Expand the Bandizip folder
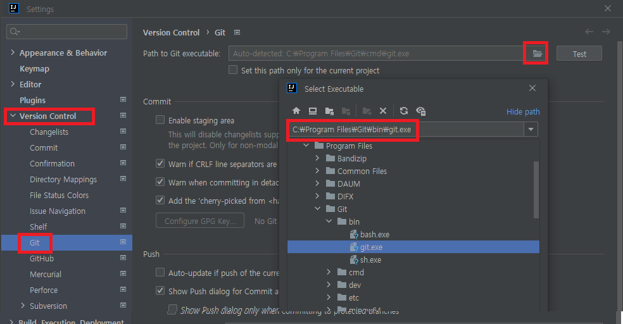 point(317,158)
